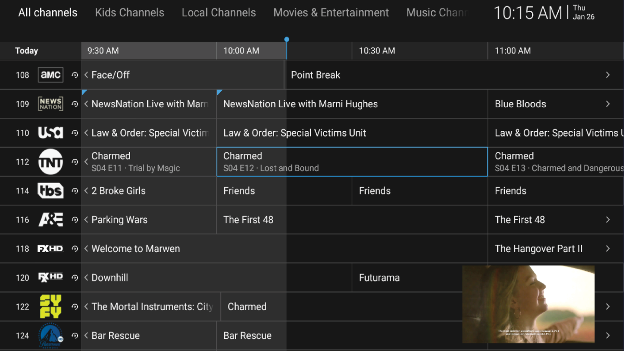Click the restart icon for channel 108
This screenshot has width=624, height=351.
pyautogui.click(x=75, y=75)
